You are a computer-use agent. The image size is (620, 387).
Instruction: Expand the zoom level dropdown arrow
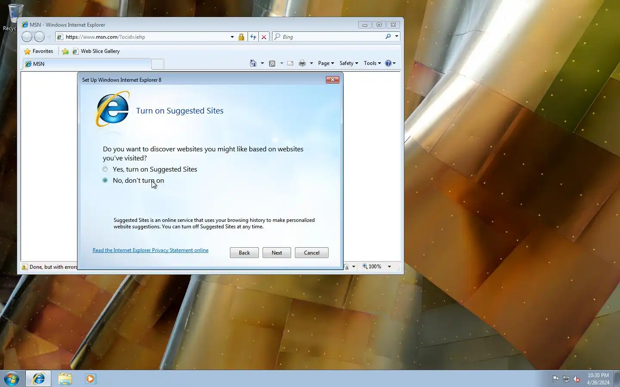pyautogui.click(x=389, y=267)
